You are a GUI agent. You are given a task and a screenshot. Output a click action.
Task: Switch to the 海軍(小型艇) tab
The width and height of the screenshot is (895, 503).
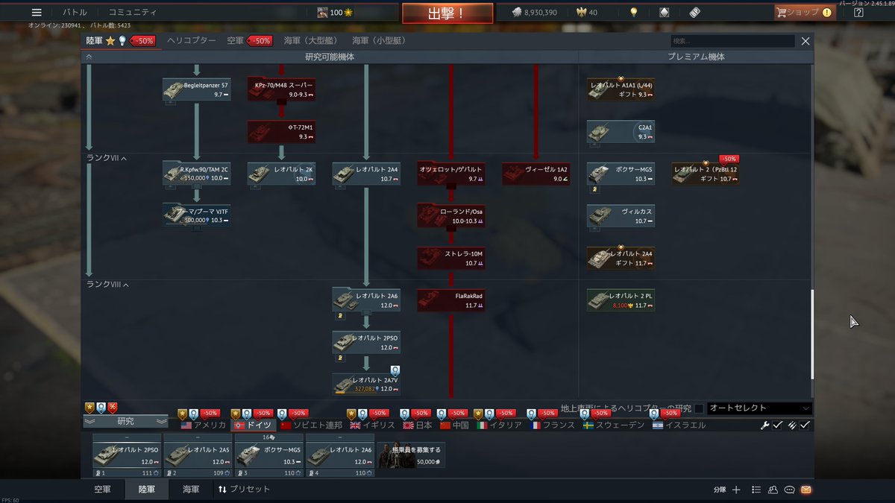coord(380,41)
